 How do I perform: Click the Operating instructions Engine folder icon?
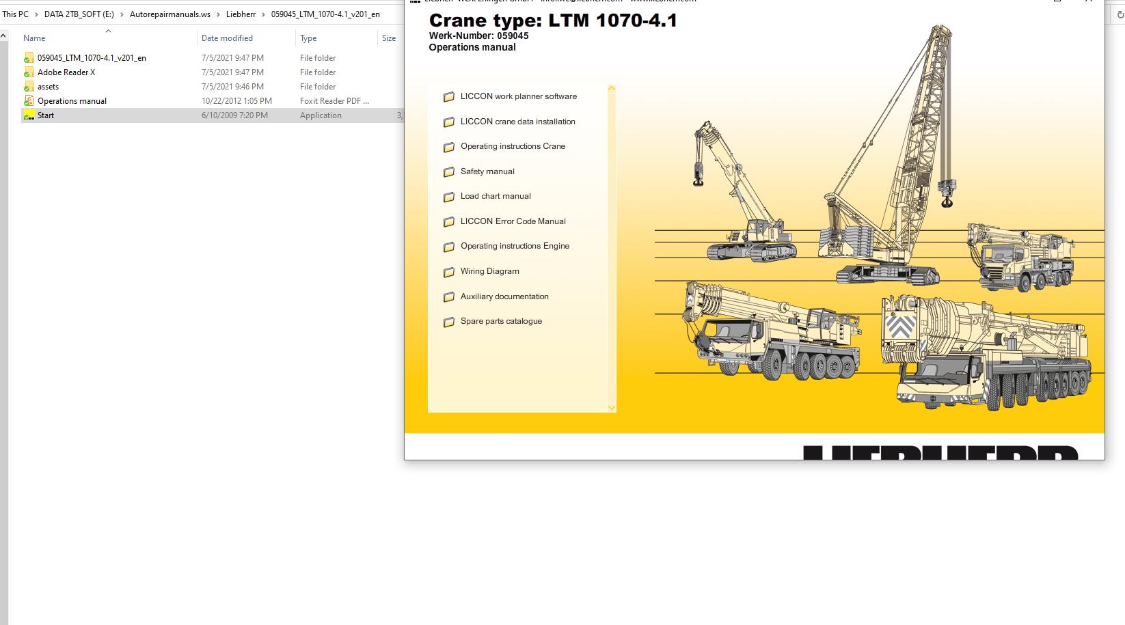450,246
